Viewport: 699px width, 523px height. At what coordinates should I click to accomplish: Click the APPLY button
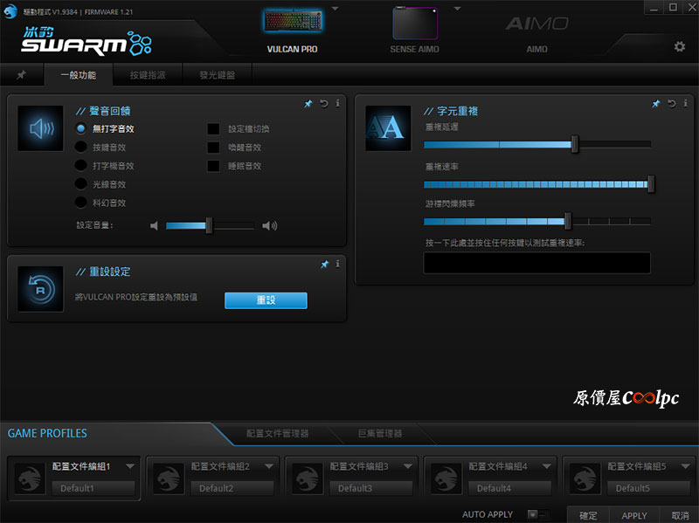tap(634, 515)
